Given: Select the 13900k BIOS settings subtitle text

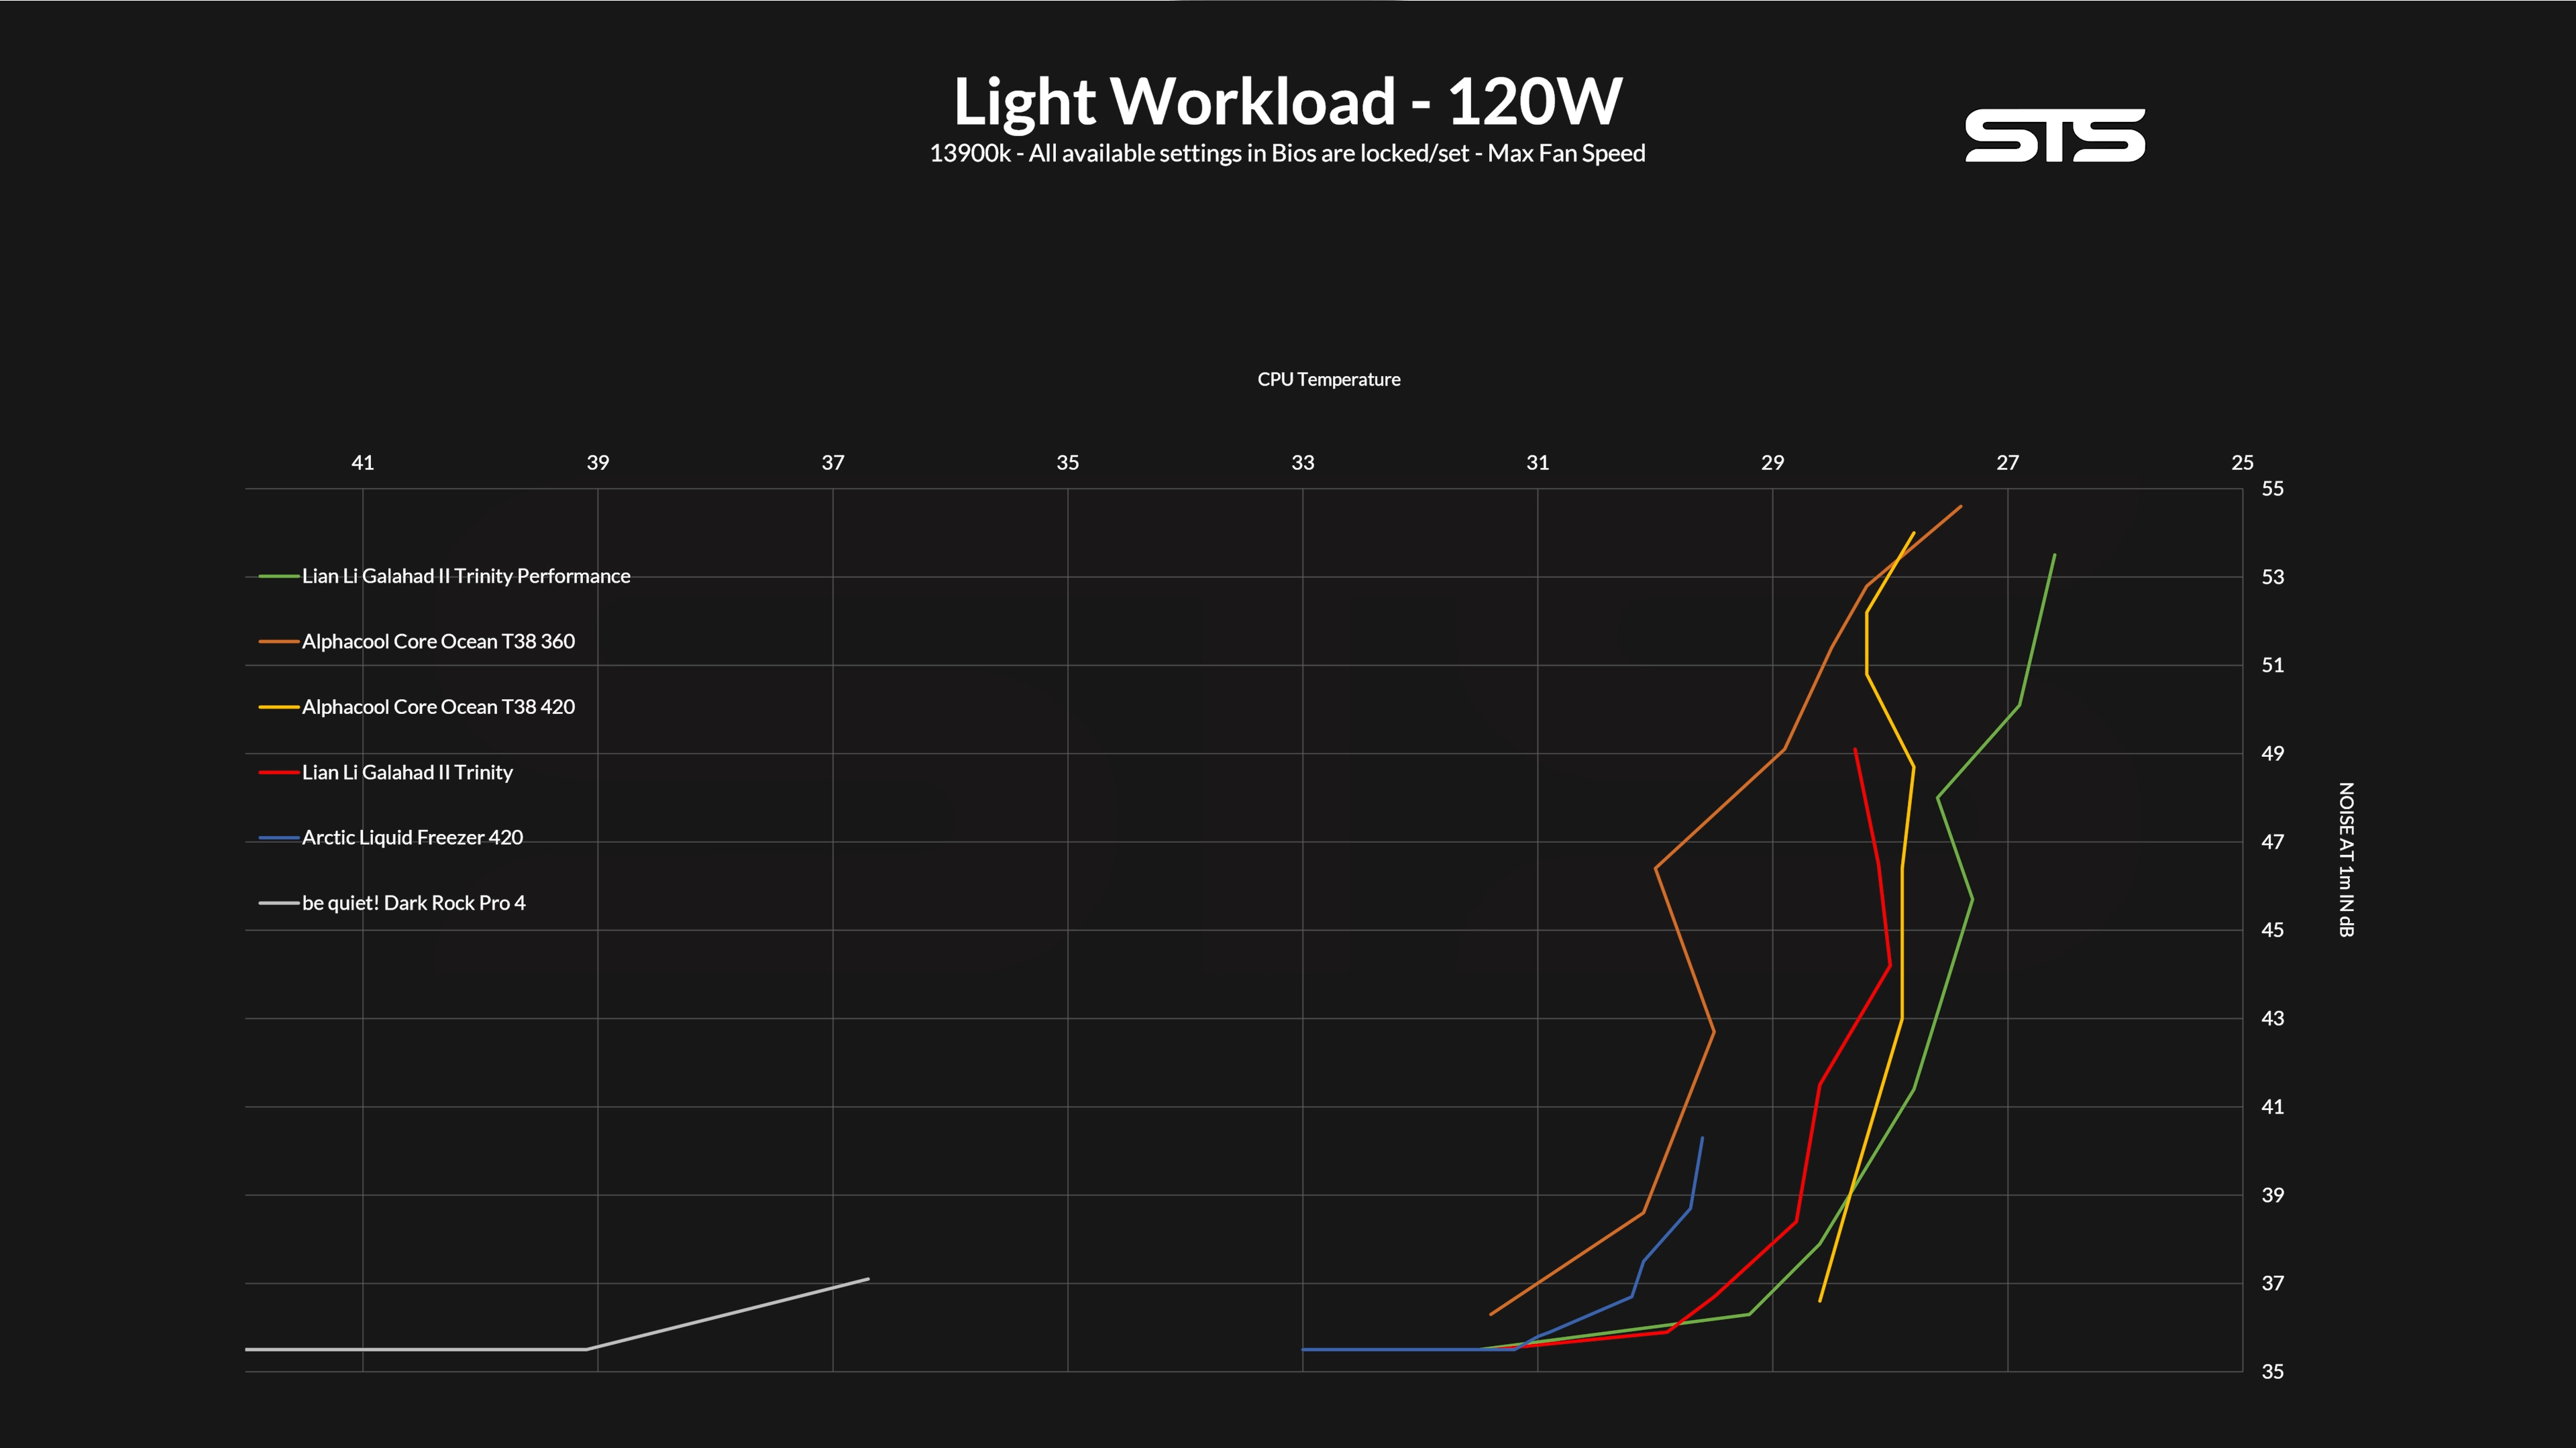Looking at the screenshot, I should coord(1287,153).
